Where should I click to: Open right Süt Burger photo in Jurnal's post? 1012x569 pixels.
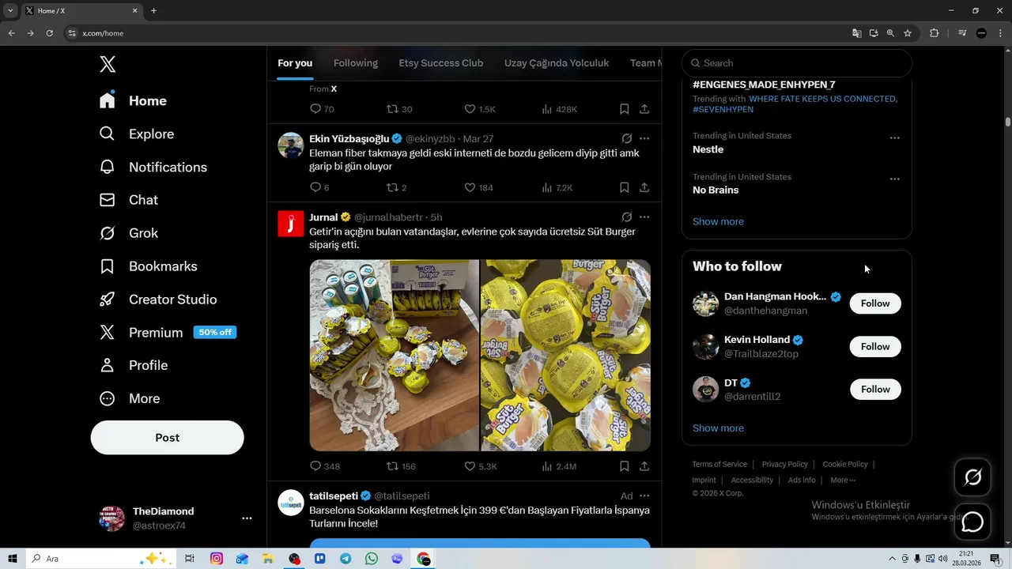pos(565,356)
